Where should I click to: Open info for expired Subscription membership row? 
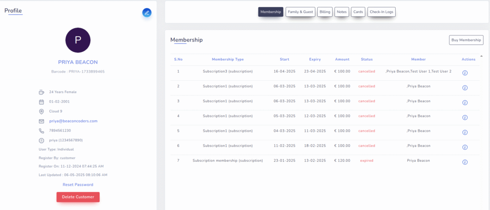click(x=465, y=162)
